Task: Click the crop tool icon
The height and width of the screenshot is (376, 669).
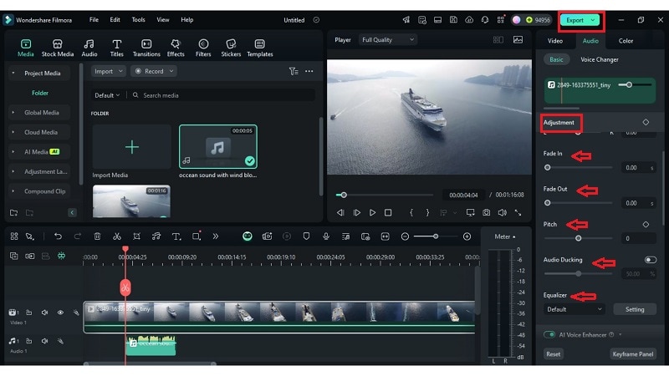Action: (x=136, y=236)
